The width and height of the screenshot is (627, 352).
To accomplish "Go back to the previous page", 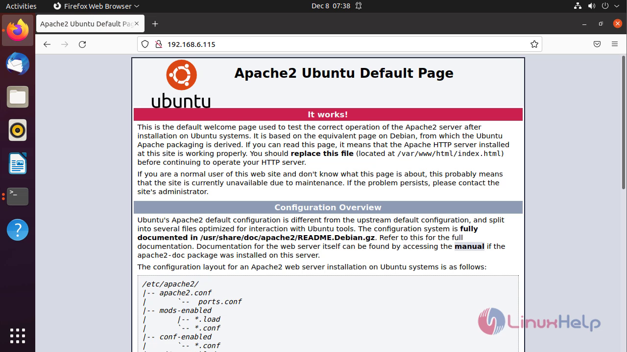I will (x=47, y=44).
